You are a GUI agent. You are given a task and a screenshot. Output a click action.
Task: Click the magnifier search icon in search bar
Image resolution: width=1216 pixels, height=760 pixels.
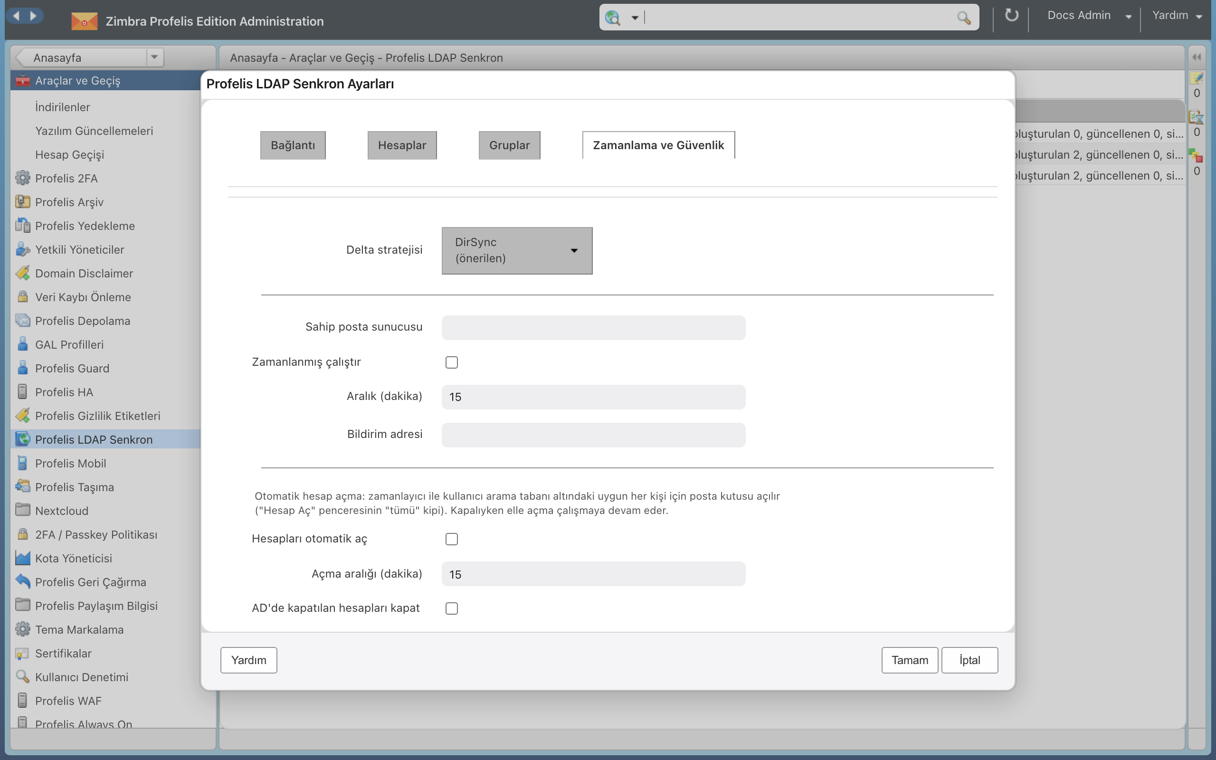963,18
